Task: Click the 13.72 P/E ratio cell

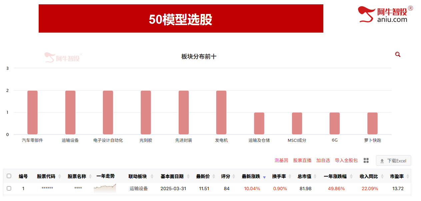Action: point(398,188)
